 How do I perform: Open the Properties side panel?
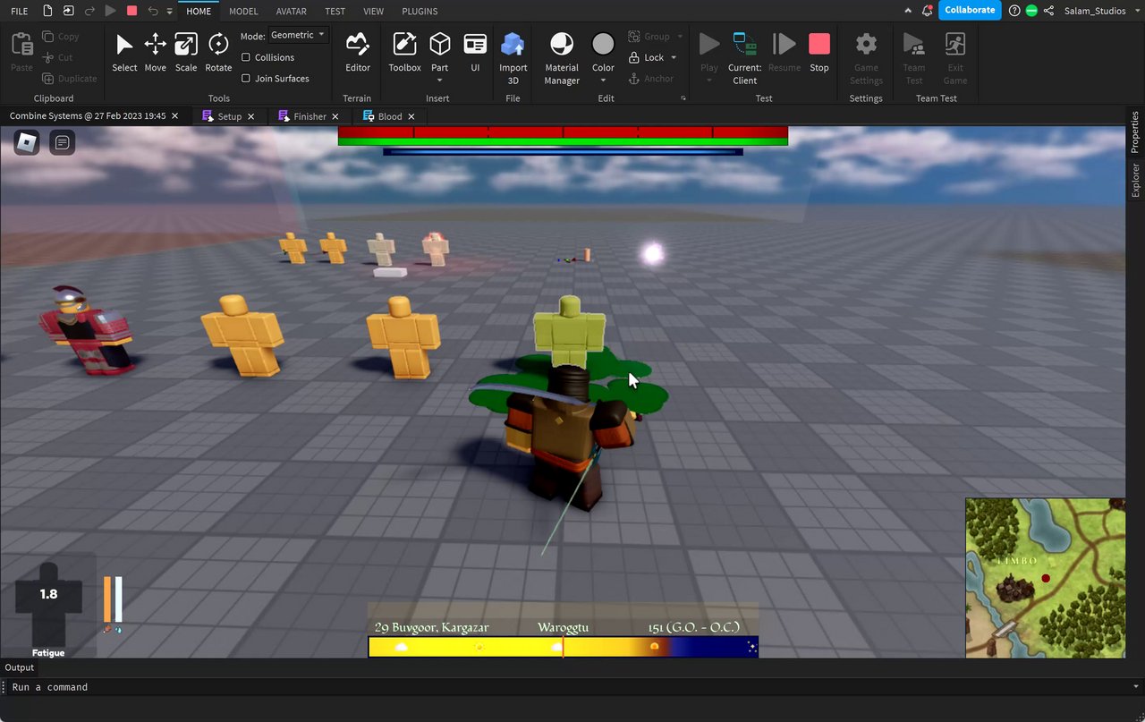tap(1135, 132)
